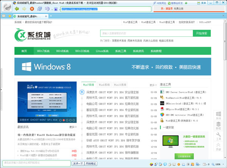Click the comment bubble icon left of tabs
The height and width of the screenshot is (168, 227).
coord(4,16)
